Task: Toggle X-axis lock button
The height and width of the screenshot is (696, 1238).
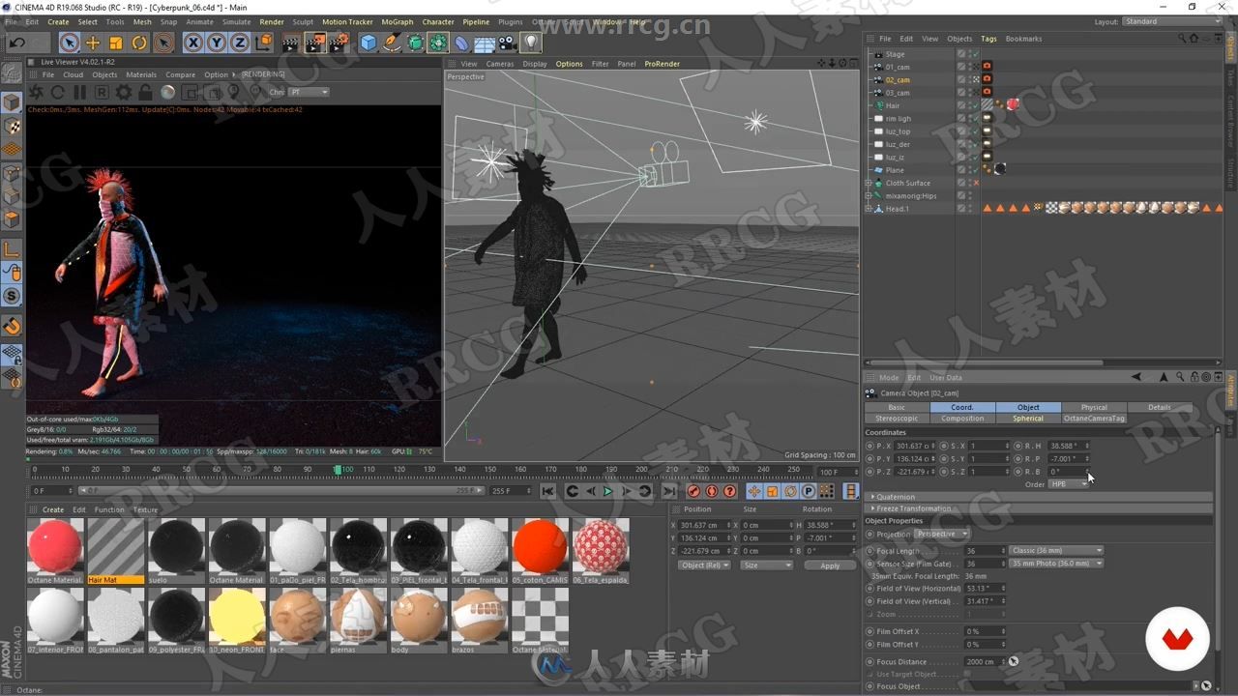Action: (192, 43)
